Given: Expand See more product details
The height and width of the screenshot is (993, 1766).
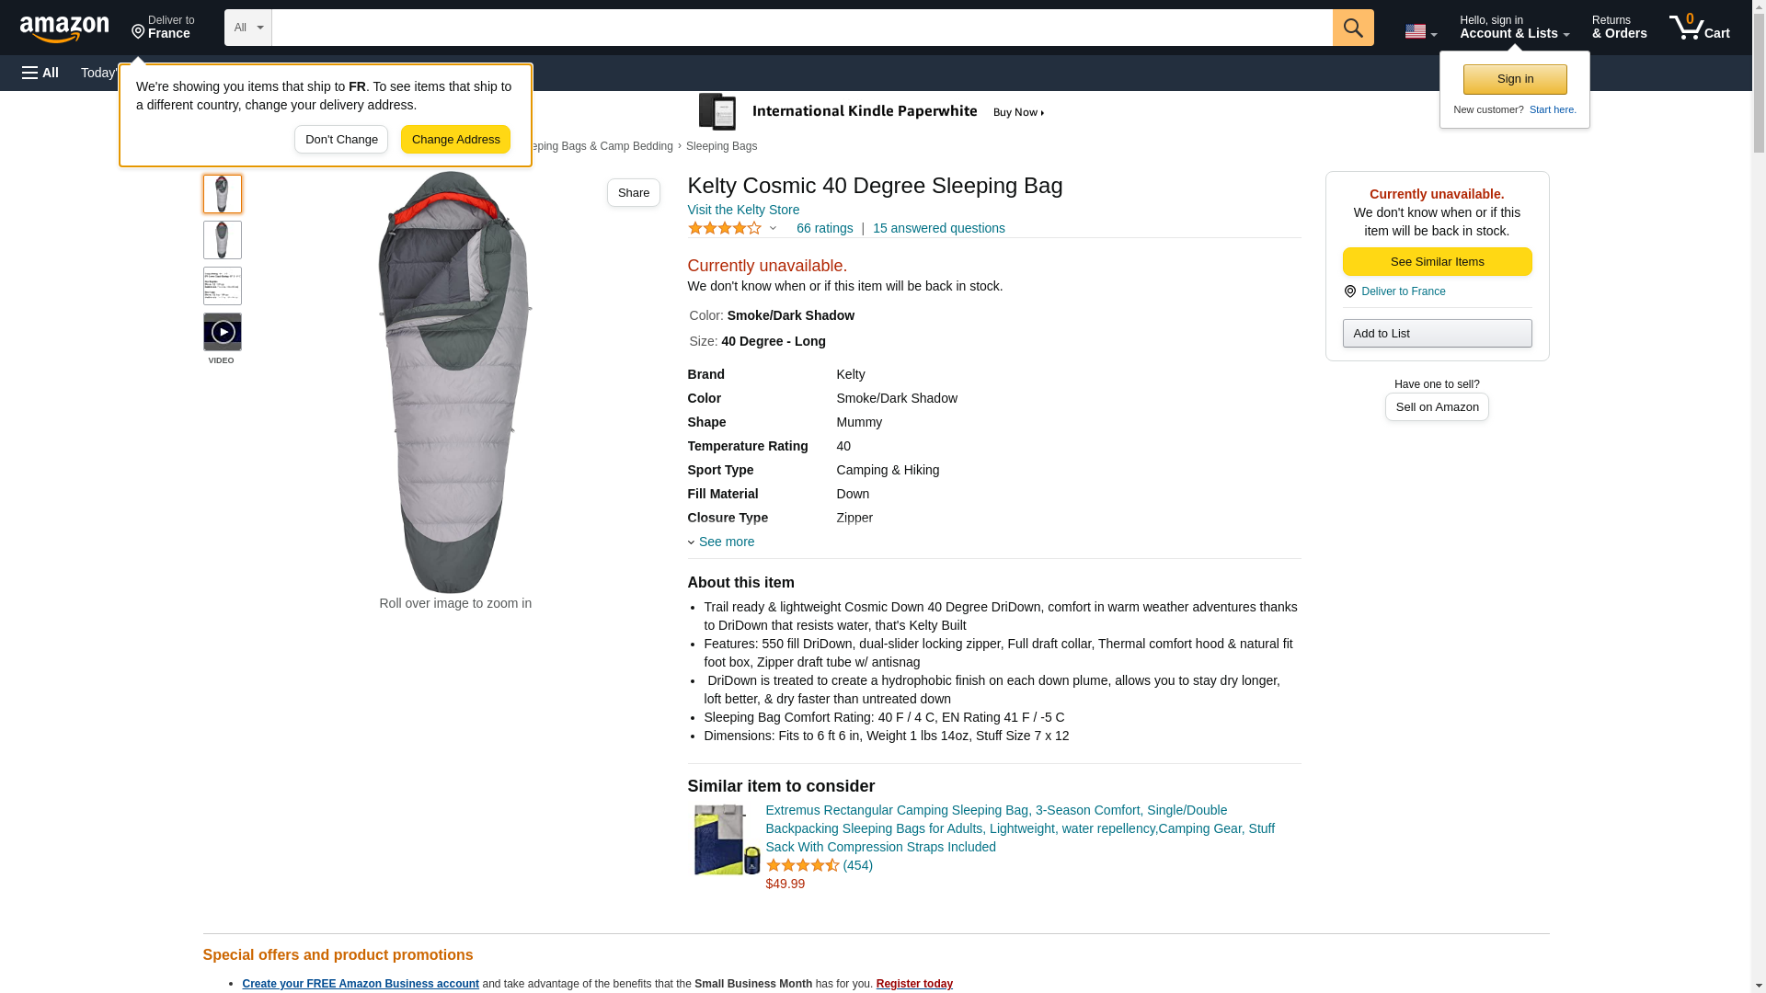Looking at the screenshot, I should (x=726, y=542).
